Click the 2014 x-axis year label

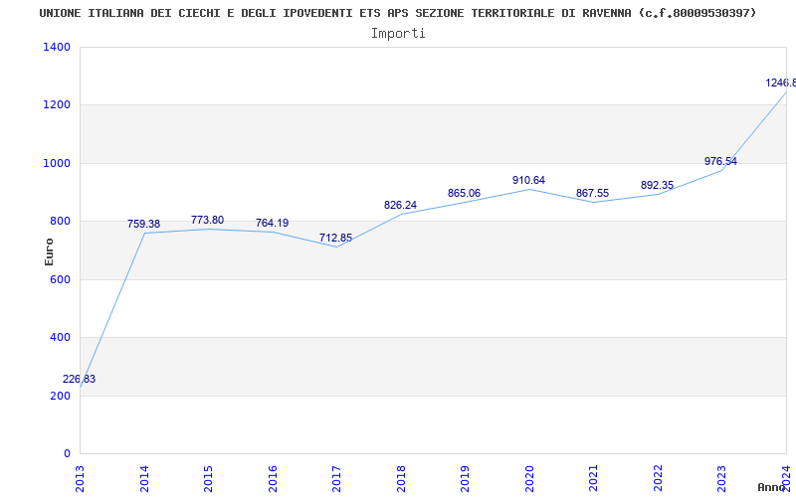(144, 479)
